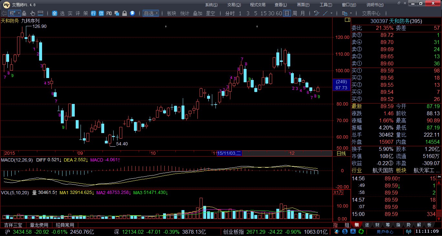Image resolution: width=442 pixels, height=236 pixels.
Task: Switch chart to 周 weekly period
Action: coord(295,13)
